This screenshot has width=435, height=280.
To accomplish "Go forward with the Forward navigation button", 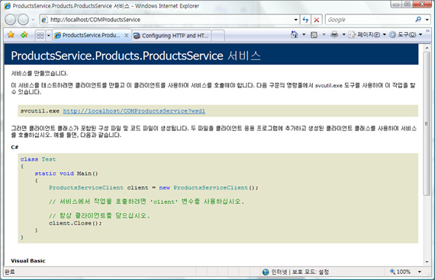I will tap(24, 20).
